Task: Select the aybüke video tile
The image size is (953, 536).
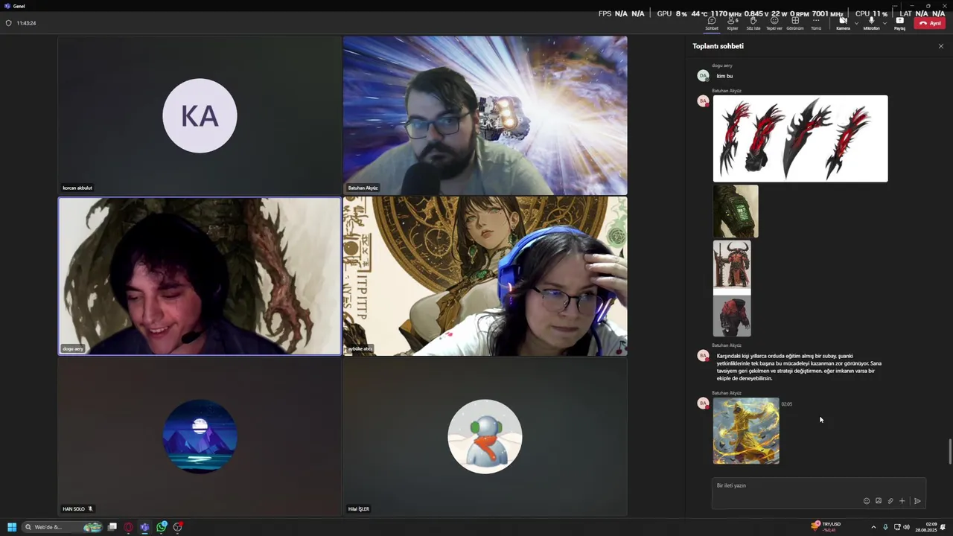Action: click(x=485, y=276)
